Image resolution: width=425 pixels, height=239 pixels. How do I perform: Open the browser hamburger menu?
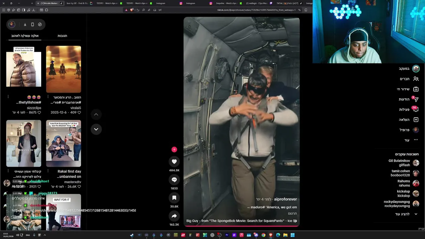pyautogui.click(x=4, y=10)
